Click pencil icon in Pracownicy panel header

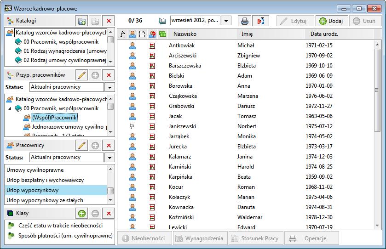[82, 146]
